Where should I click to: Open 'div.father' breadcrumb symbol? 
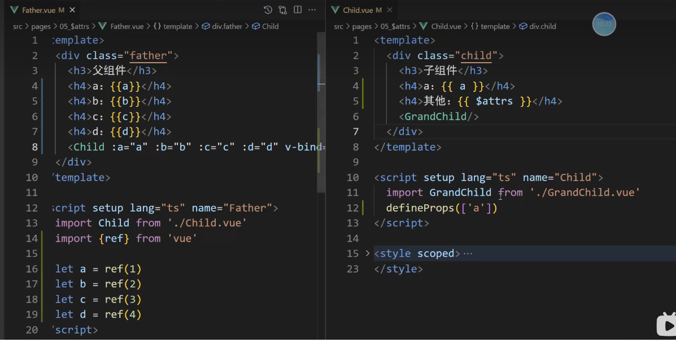(x=227, y=27)
